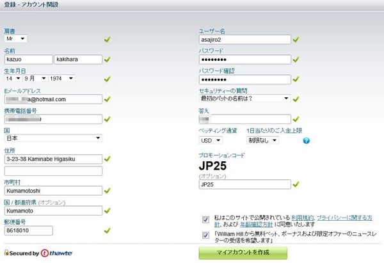The image size is (384, 263).
Task: Click the large bold JP25 promo code text
Action: click(212, 166)
